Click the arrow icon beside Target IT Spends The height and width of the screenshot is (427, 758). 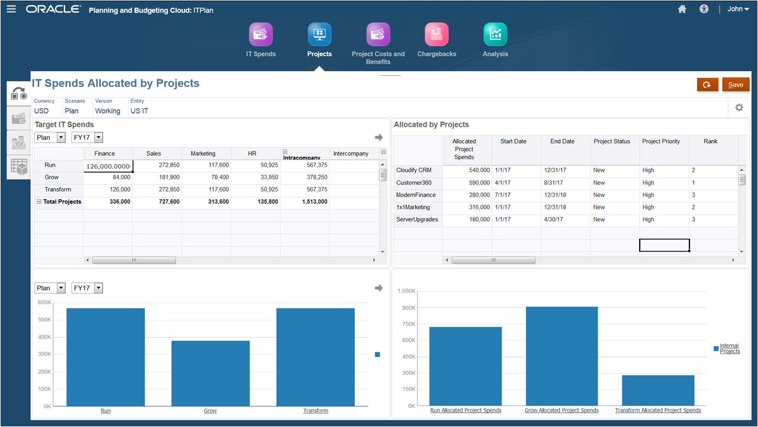pyautogui.click(x=378, y=137)
